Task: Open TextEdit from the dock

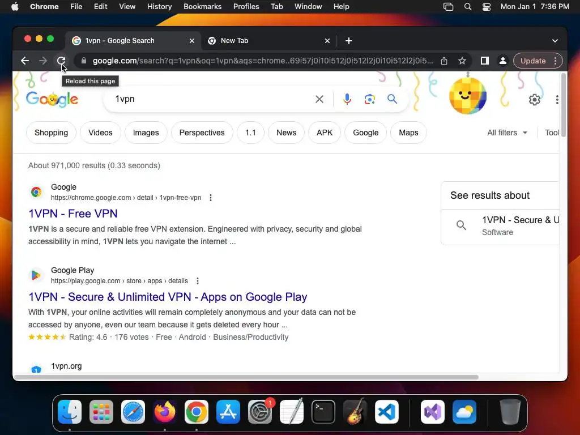Action: (x=292, y=412)
